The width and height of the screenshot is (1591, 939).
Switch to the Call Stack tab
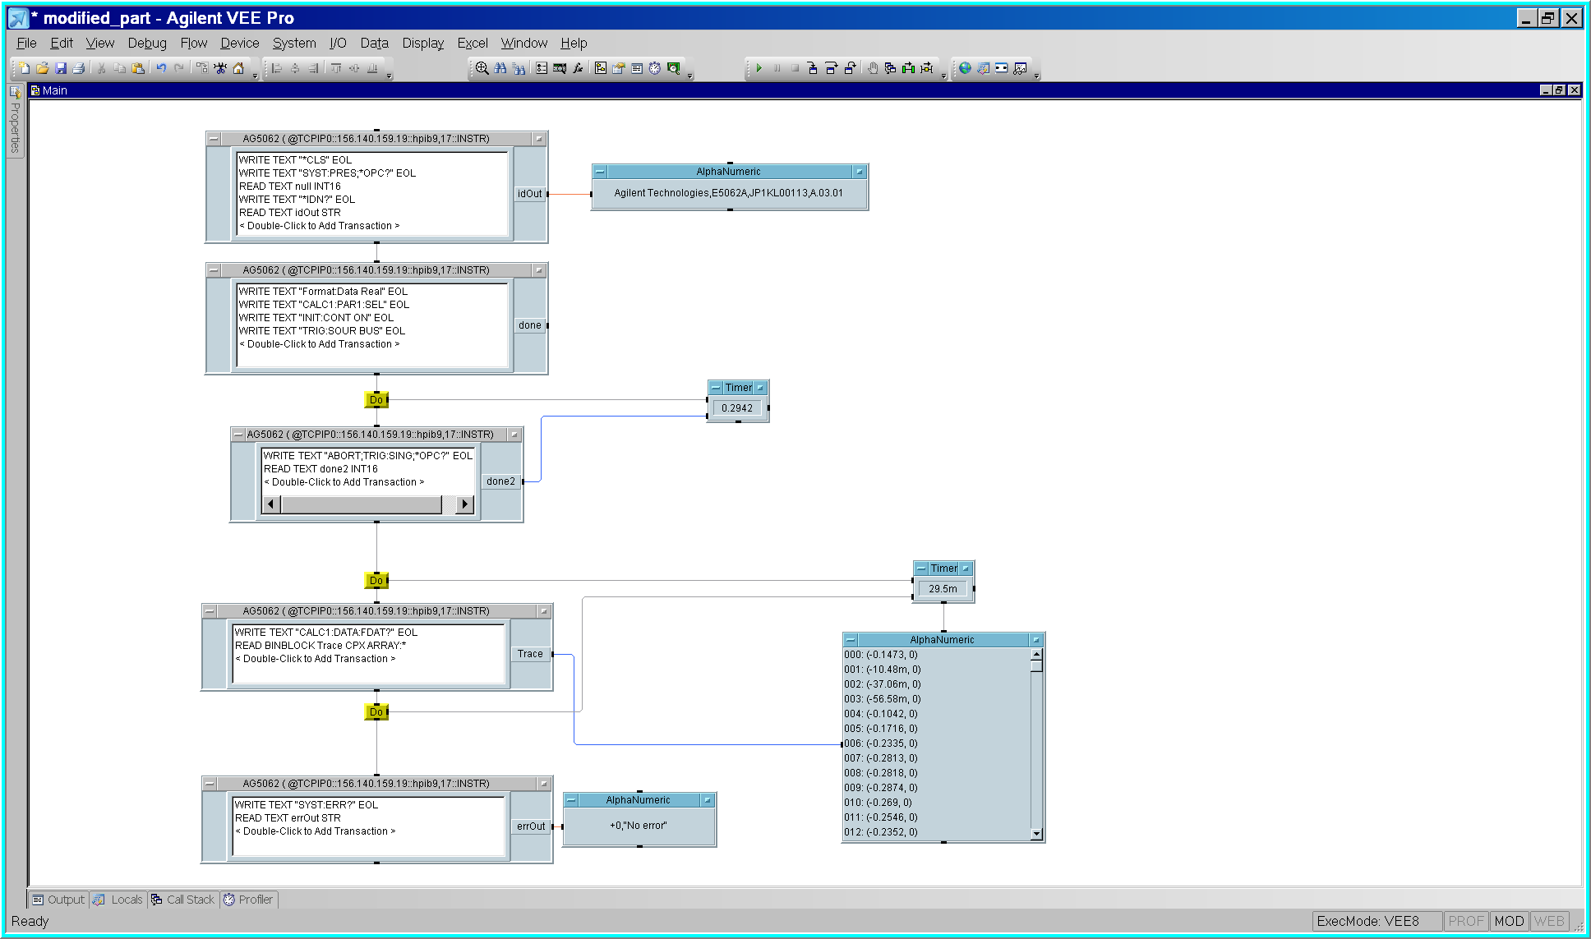click(183, 900)
